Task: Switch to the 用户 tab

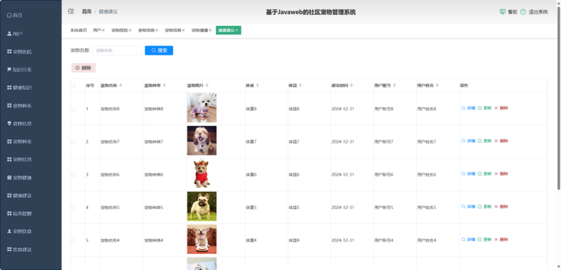Action: point(97,30)
